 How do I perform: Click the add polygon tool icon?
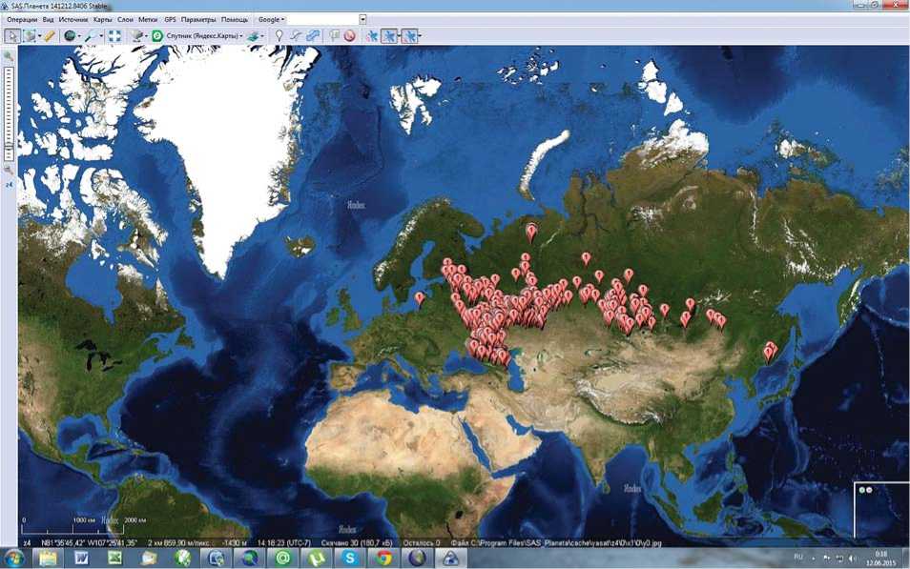point(313,35)
